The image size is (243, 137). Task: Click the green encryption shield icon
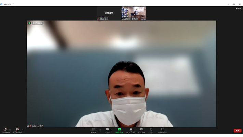[29, 23]
